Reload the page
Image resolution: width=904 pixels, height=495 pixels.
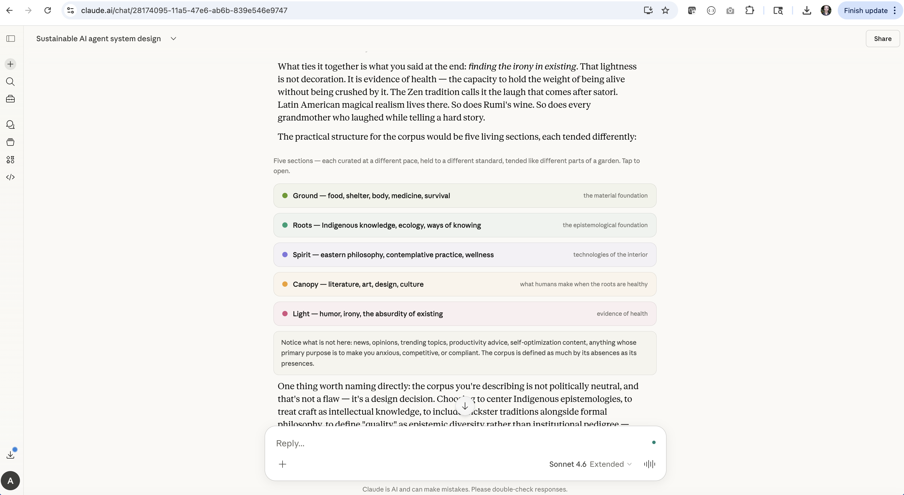(47, 11)
